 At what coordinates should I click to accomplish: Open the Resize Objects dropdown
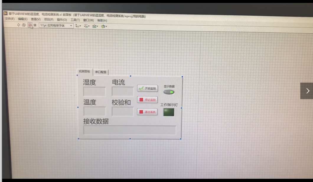95,26
